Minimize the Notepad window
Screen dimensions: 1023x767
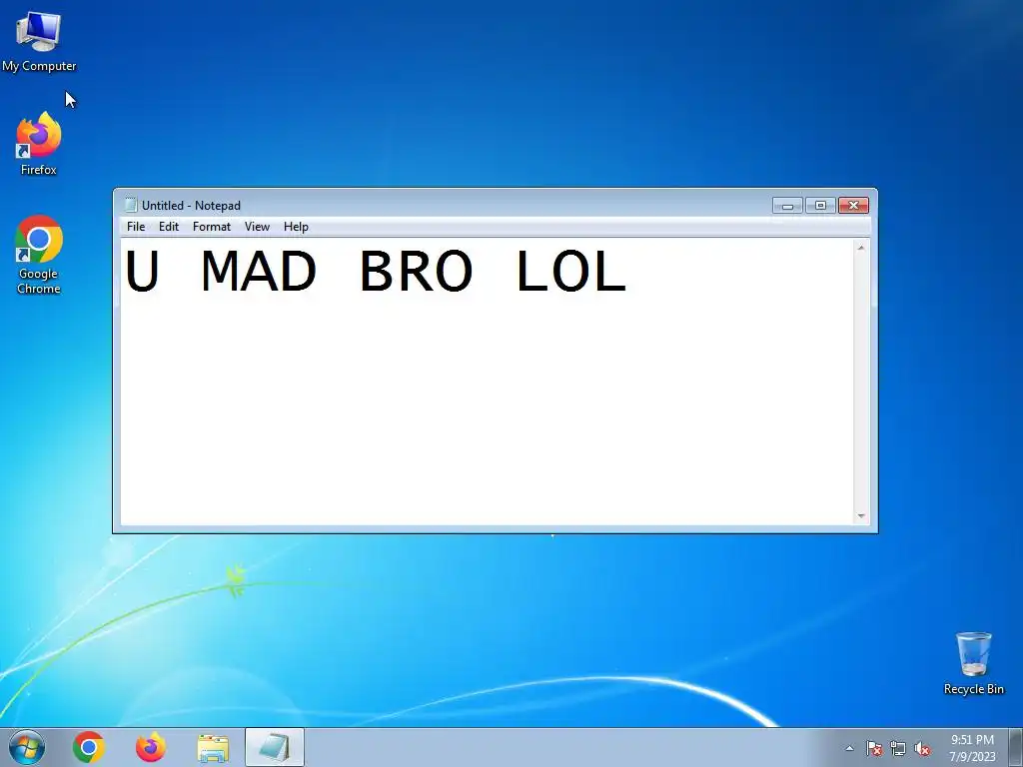click(x=787, y=206)
